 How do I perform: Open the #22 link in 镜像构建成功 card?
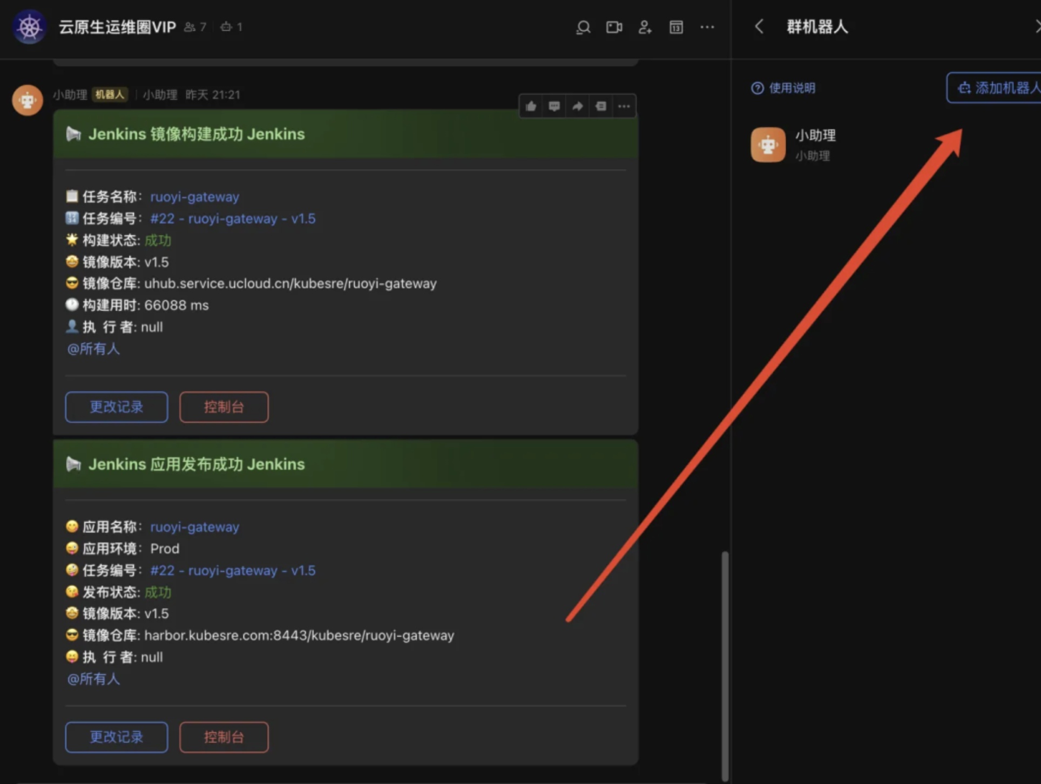pyautogui.click(x=233, y=219)
